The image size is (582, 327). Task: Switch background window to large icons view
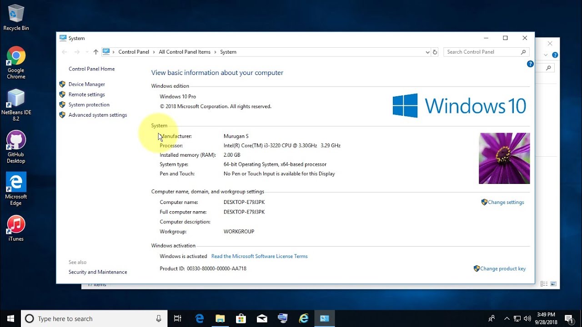553,284
